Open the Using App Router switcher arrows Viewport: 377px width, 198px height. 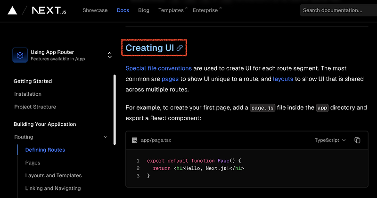pyautogui.click(x=110, y=55)
